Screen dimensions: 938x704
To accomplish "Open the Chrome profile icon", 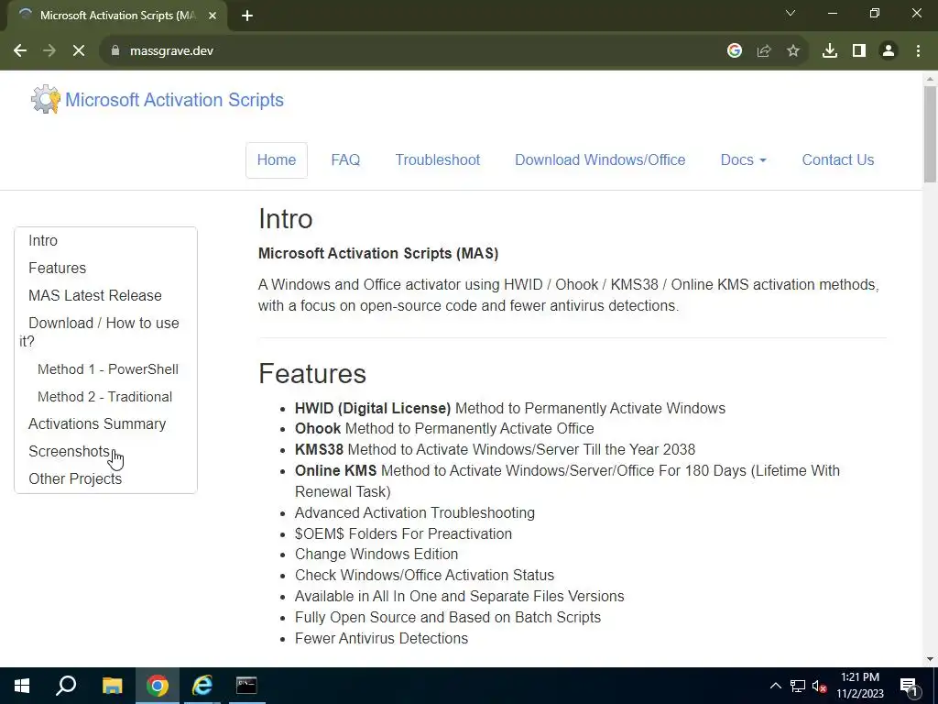I will click(889, 51).
